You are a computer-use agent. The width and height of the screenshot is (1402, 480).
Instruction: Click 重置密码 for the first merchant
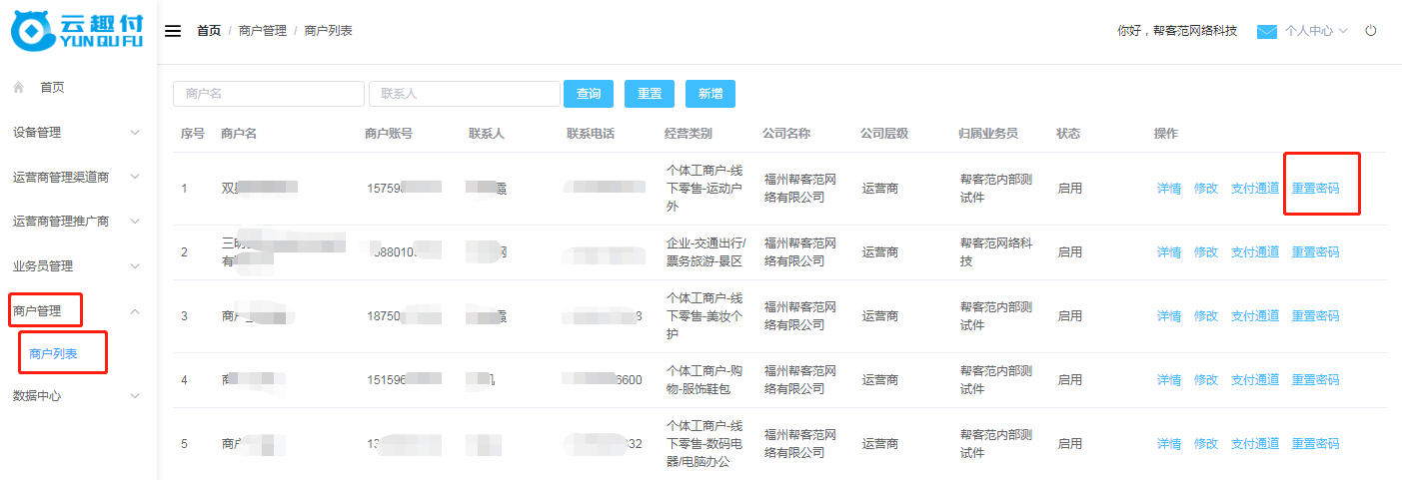pyautogui.click(x=1315, y=188)
